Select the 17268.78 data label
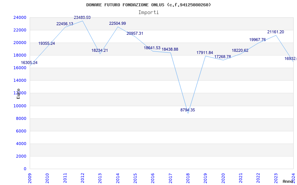This screenshot has height=185, width=297. pos(222,57)
